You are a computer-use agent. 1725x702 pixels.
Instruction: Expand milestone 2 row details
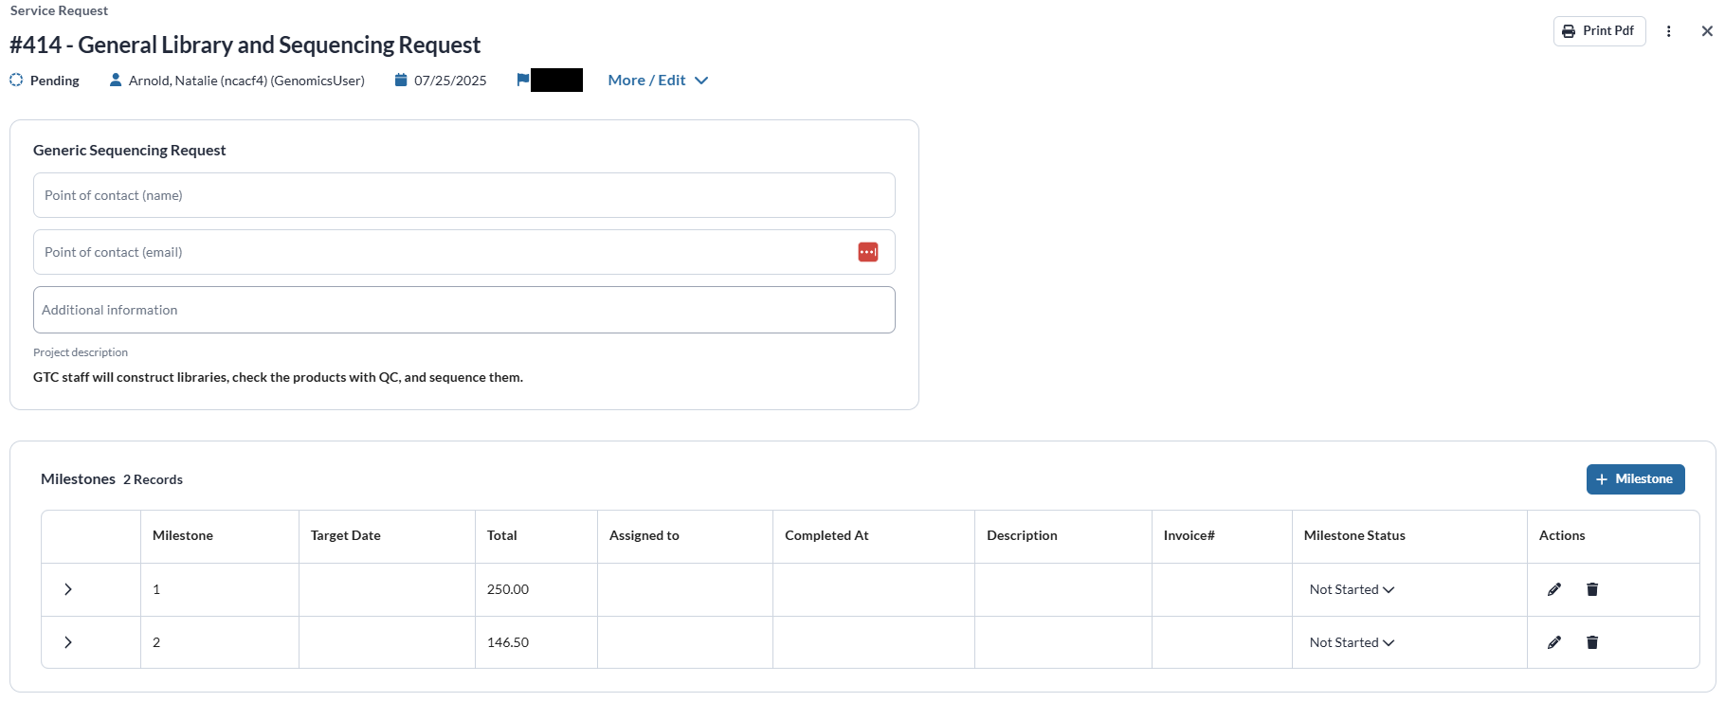pyautogui.click(x=68, y=642)
